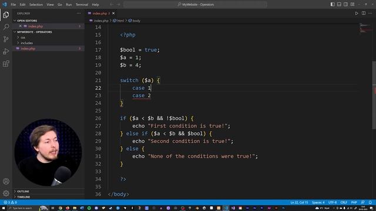Open the Edit menu
Screen dimensions: 376x211
22,5
